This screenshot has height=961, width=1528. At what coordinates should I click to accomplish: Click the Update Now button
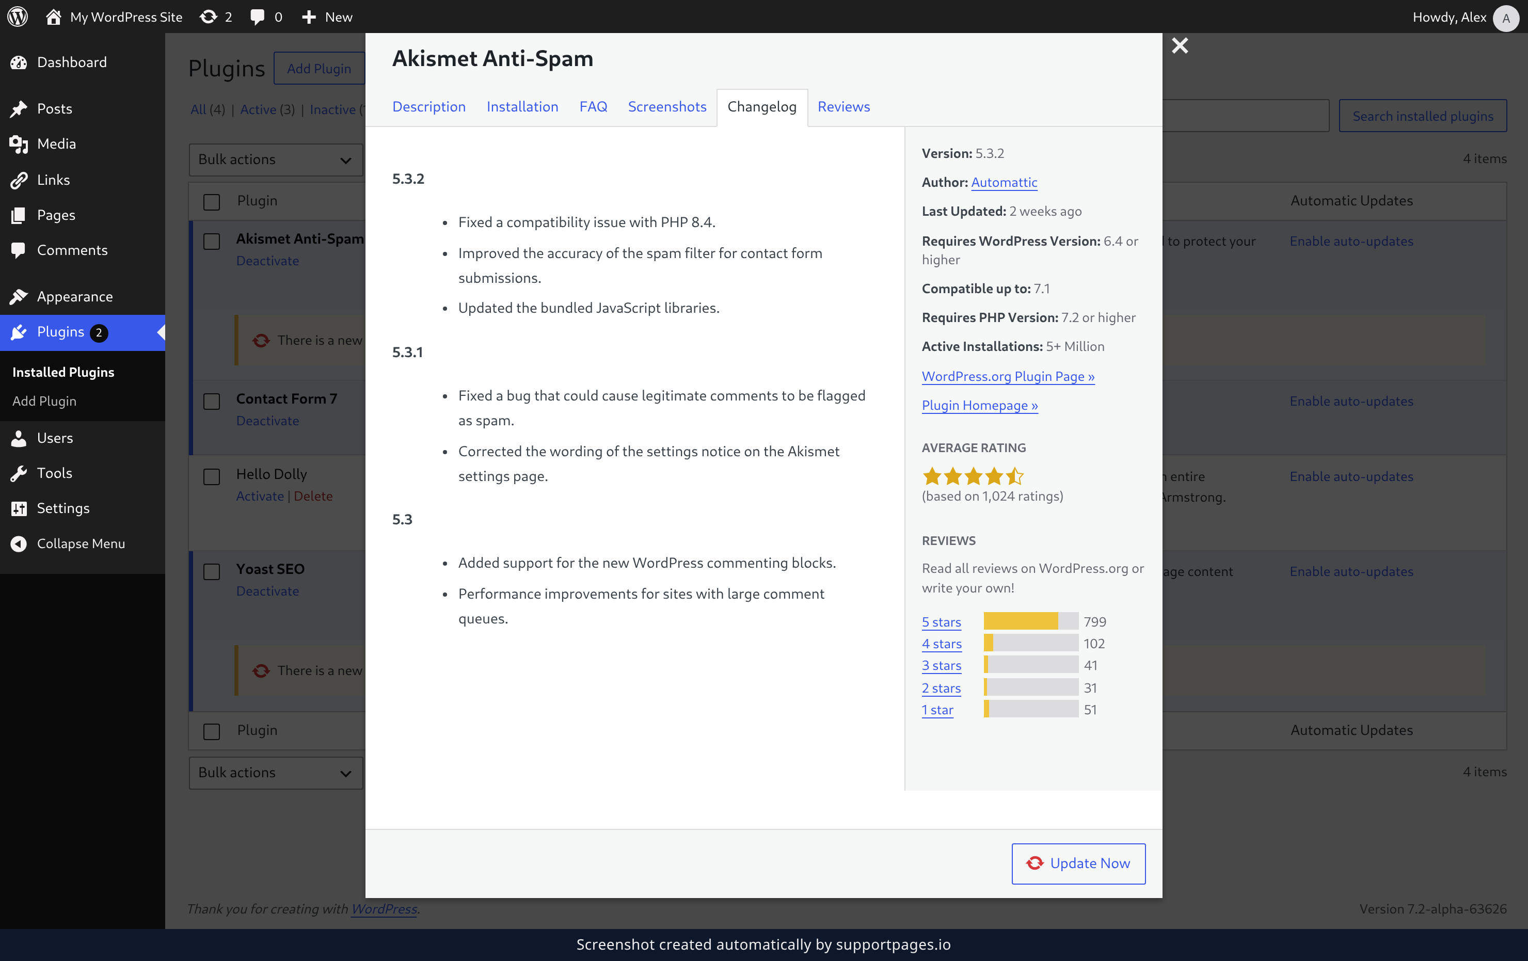(x=1078, y=863)
